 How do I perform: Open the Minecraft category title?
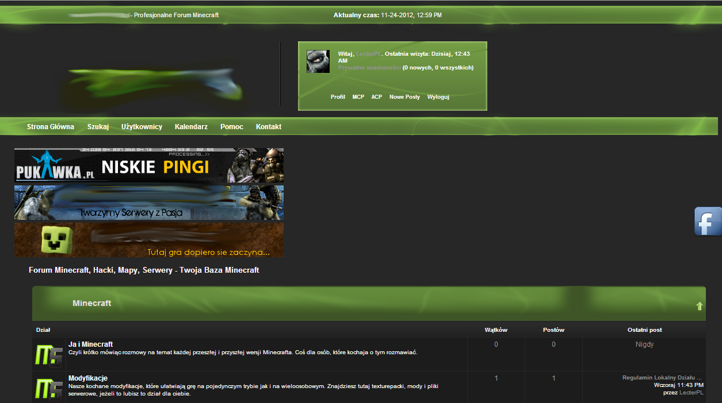click(x=92, y=303)
